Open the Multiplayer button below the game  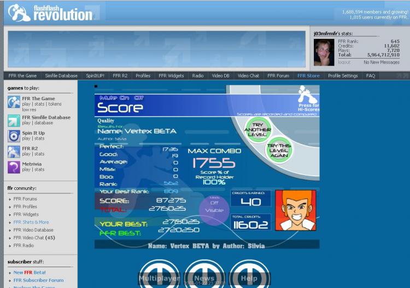click(x=159, y=278)
